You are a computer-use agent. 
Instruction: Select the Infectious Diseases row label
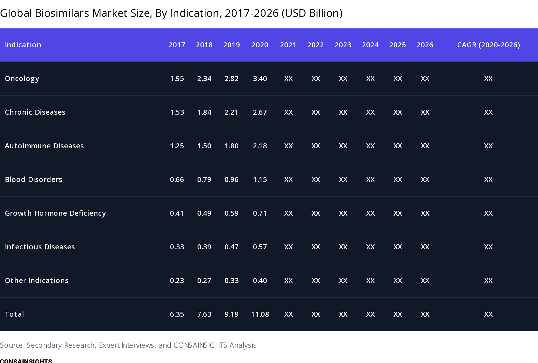[40, 247]
